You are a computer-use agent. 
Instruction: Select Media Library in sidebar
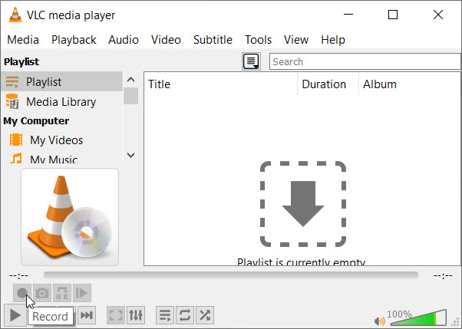[x=61, y=101]
